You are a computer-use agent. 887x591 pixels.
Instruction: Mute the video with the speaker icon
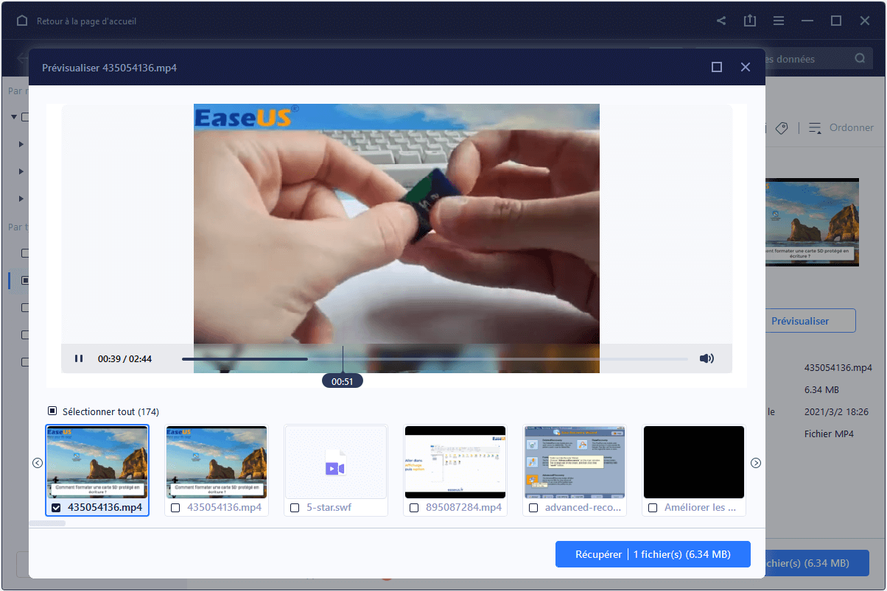click(707, 358)
